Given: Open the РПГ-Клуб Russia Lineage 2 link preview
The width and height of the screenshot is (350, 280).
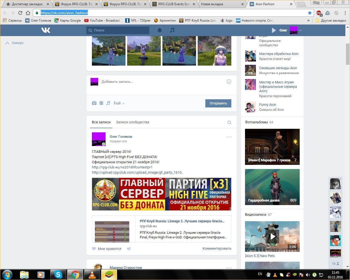Looking at the screenshot, I should (x=162, y=229).
